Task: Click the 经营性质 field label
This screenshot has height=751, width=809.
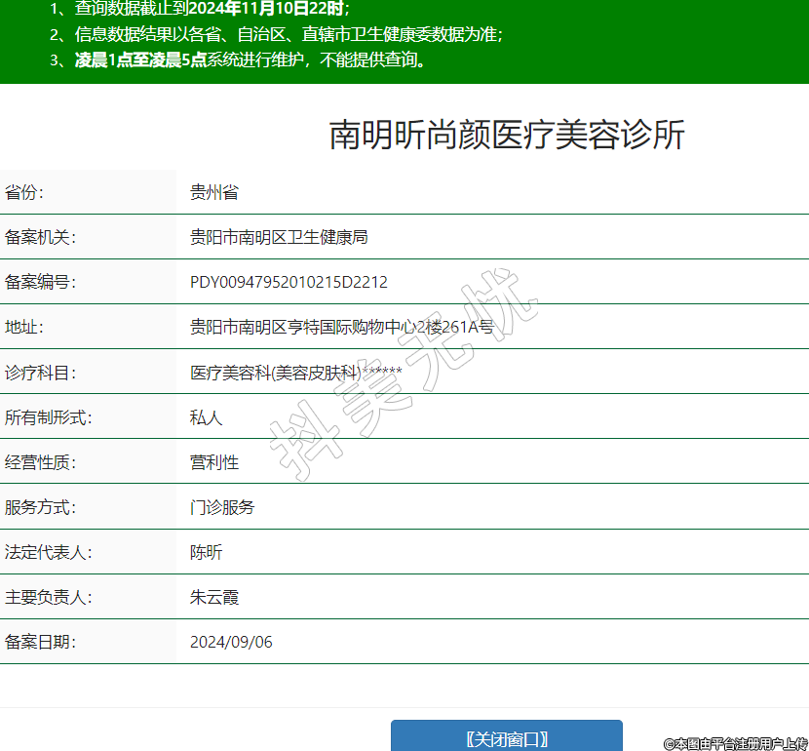Action: tap(40, 462)
